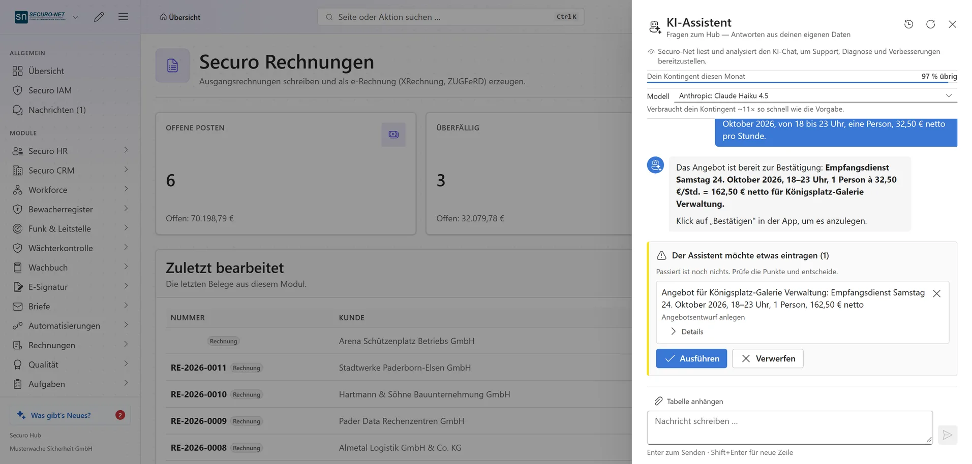Screen dimensions: 972x464
Task: Focus the Nachricht schreiben text field
Action: coord(789,427)
